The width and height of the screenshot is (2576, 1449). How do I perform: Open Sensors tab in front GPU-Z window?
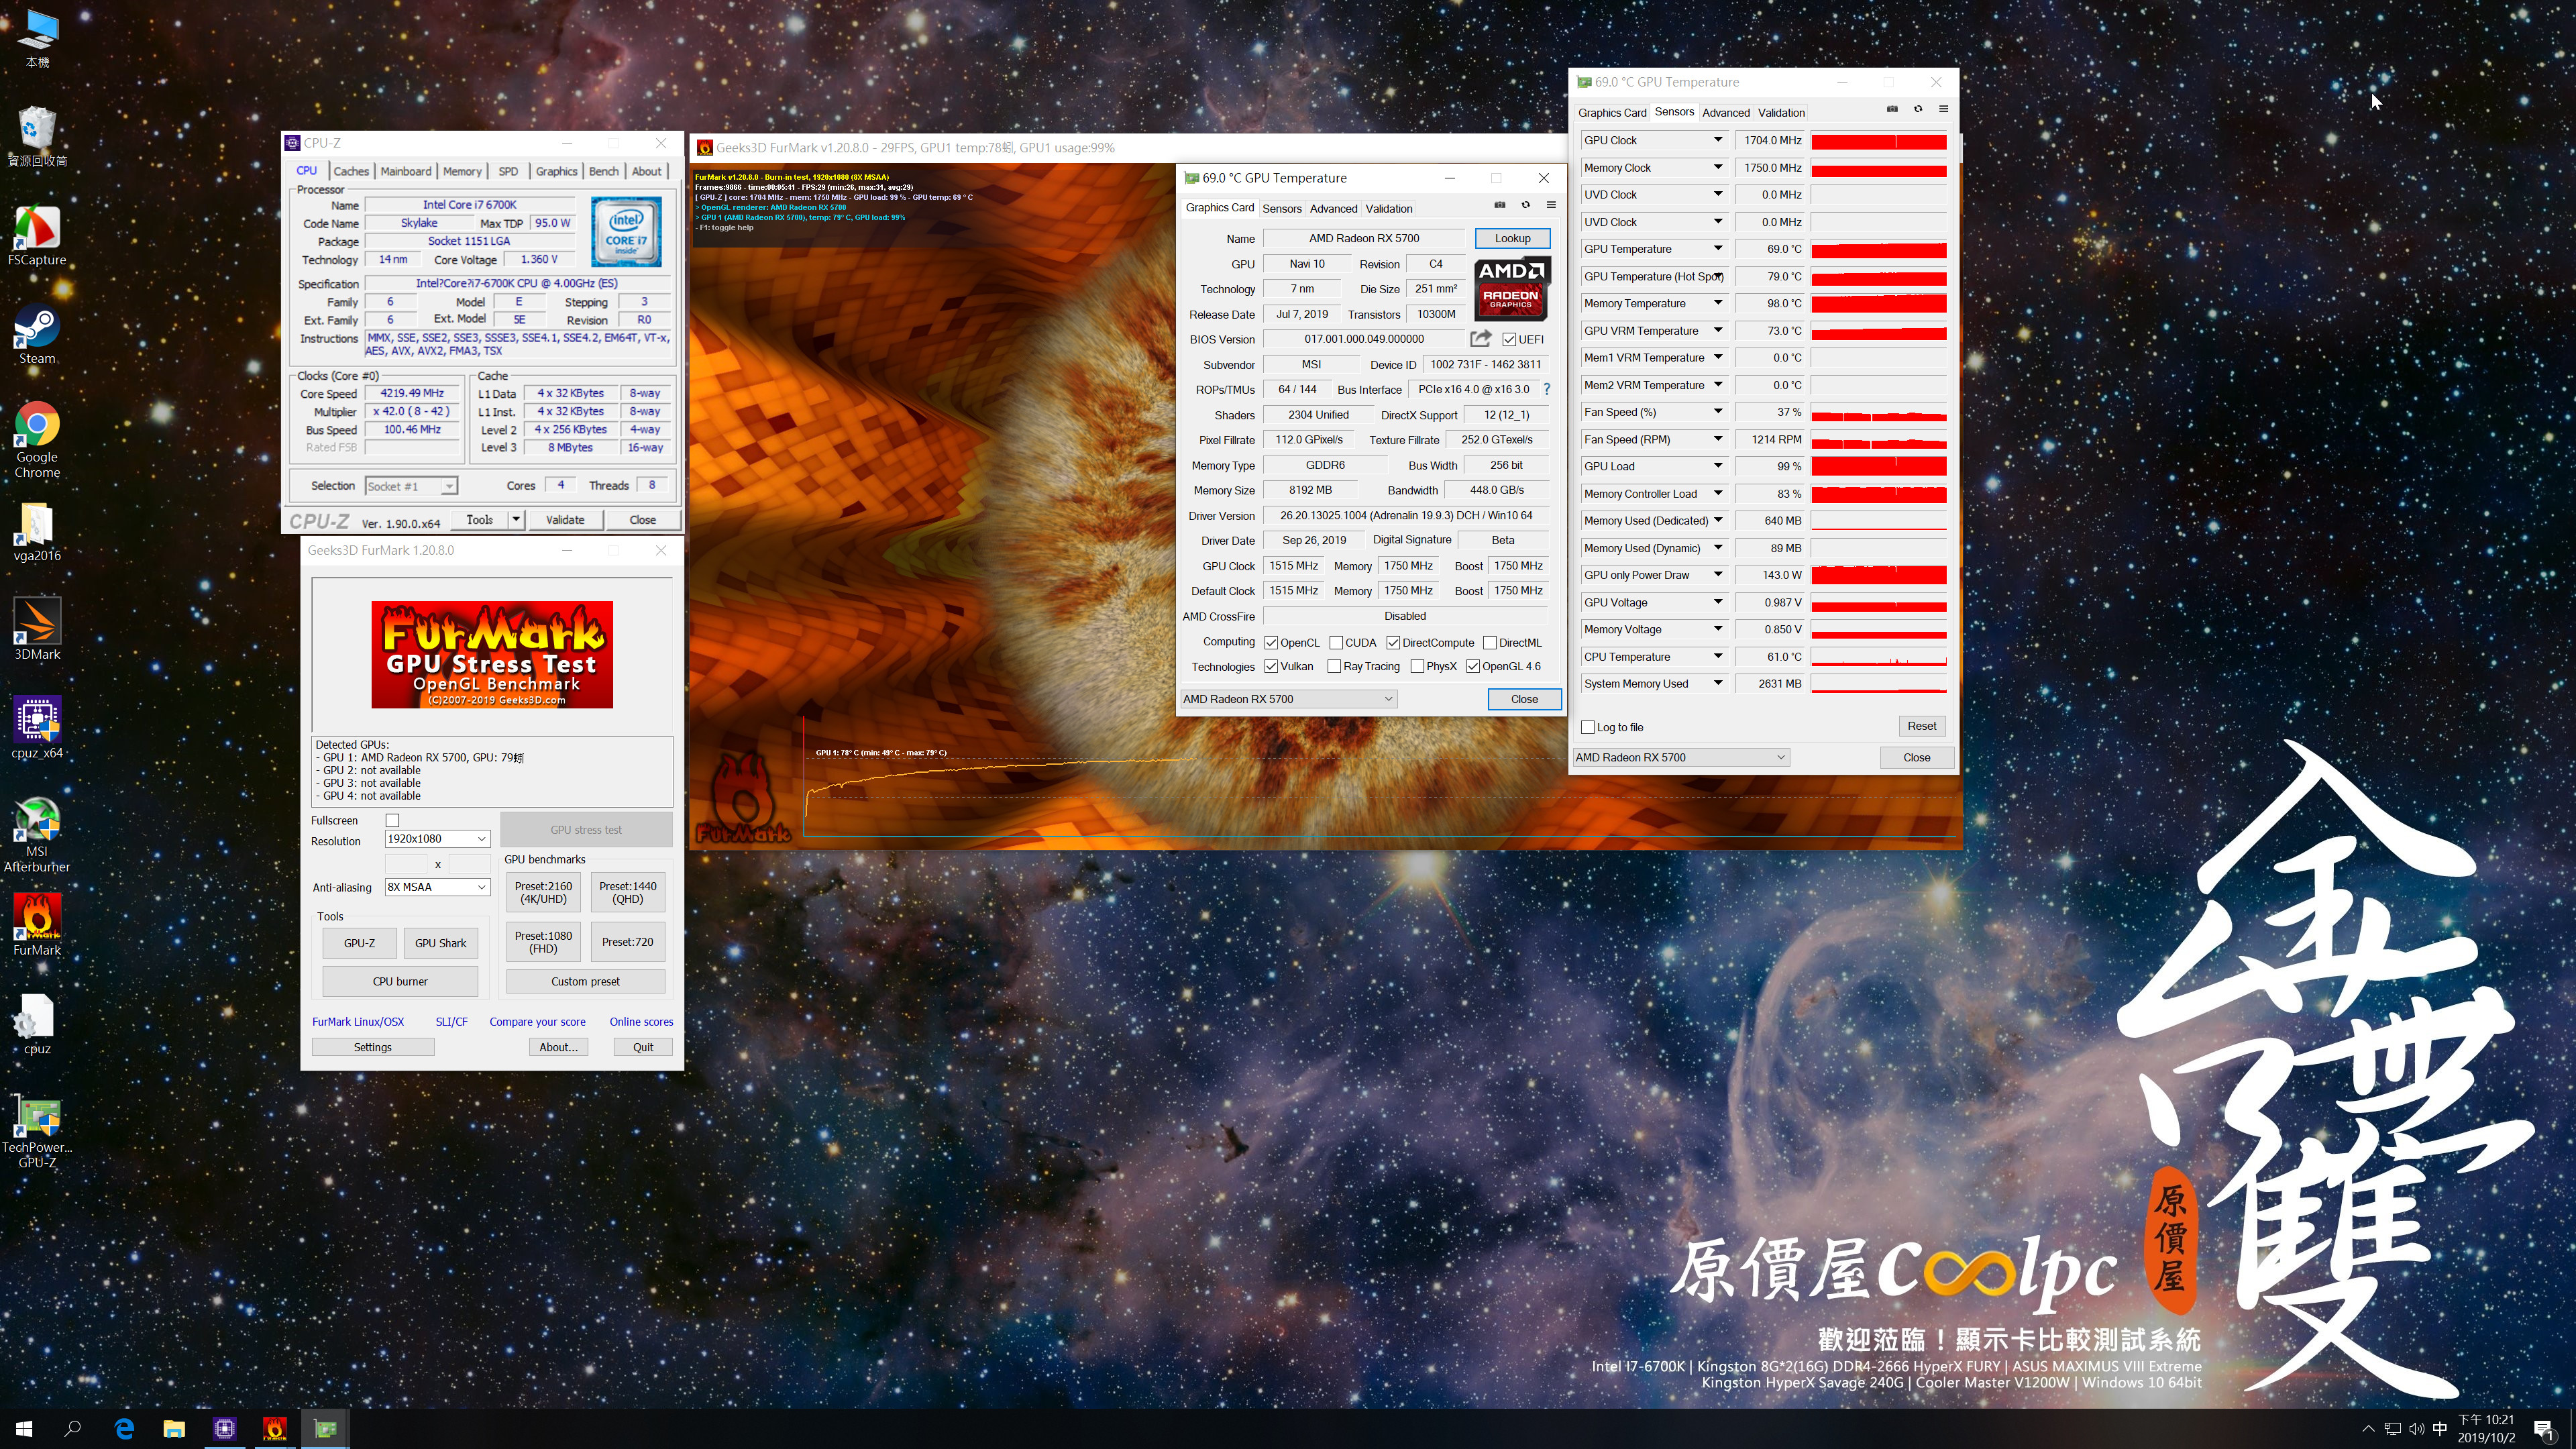pos(1282,208)
